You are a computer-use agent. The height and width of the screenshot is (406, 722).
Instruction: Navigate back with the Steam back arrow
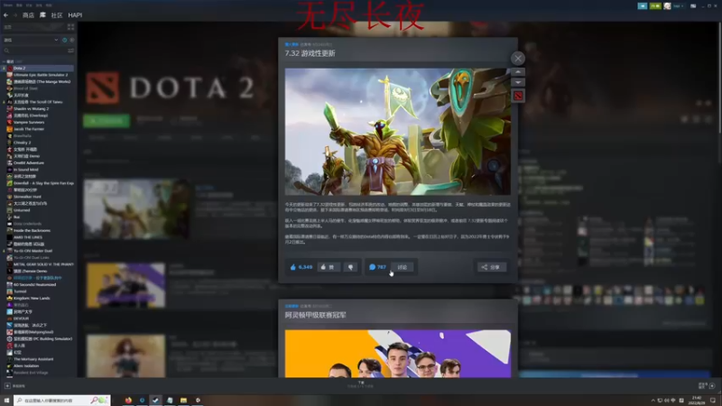5,15
